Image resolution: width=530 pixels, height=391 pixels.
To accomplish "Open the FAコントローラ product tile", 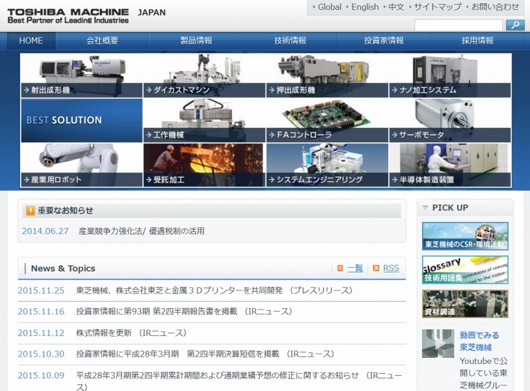I will (x=327, y=121).
